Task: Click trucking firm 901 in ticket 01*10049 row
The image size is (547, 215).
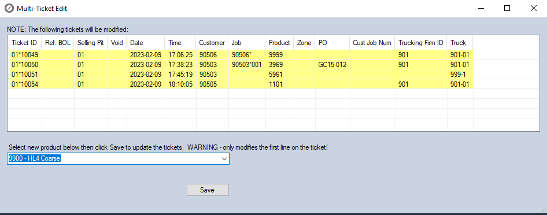Action: (421, 55)
